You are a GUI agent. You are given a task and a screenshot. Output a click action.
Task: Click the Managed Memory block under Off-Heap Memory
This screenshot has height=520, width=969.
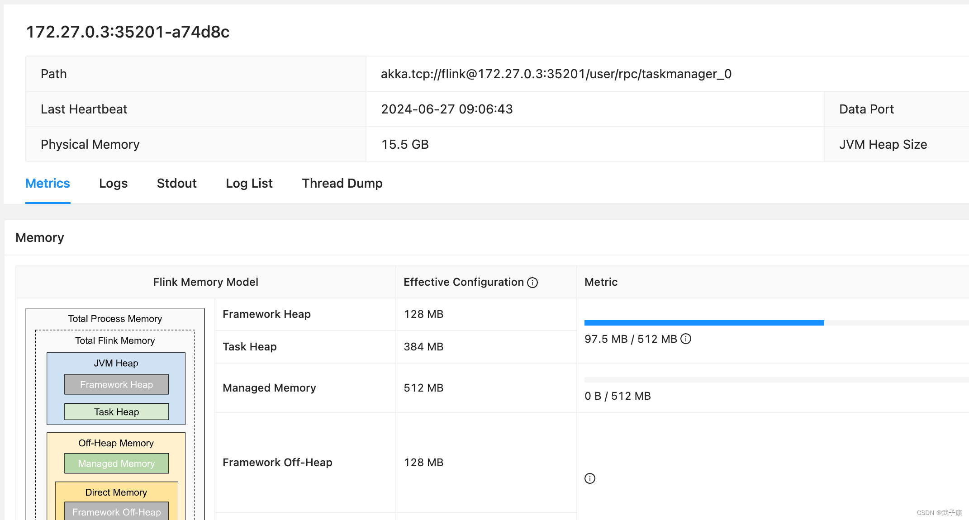pos(116,463)
